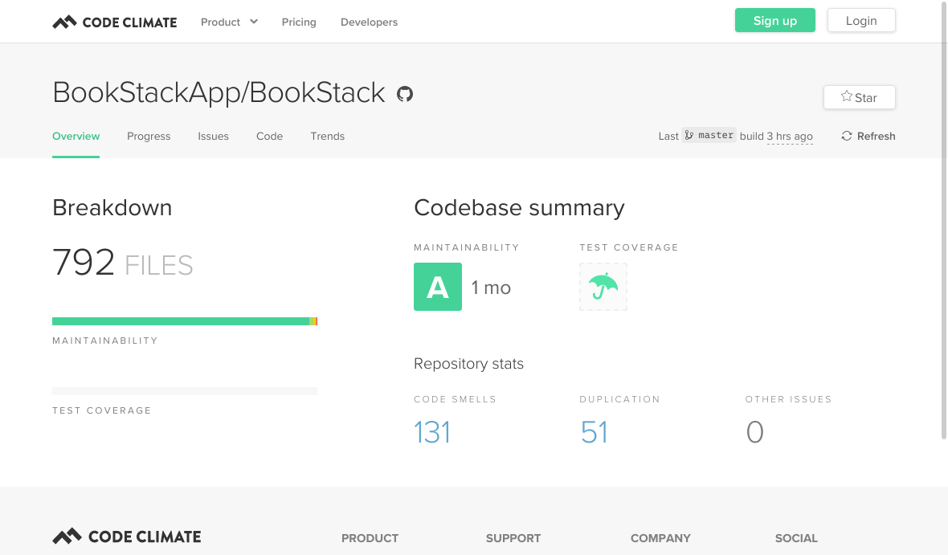The image size is (948, 555).
Task: Click the '3 hrs ago' build time
Action: point(790,136)
